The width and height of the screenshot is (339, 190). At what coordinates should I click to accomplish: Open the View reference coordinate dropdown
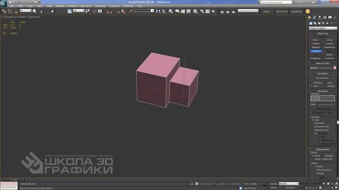(x=78, y=11)
